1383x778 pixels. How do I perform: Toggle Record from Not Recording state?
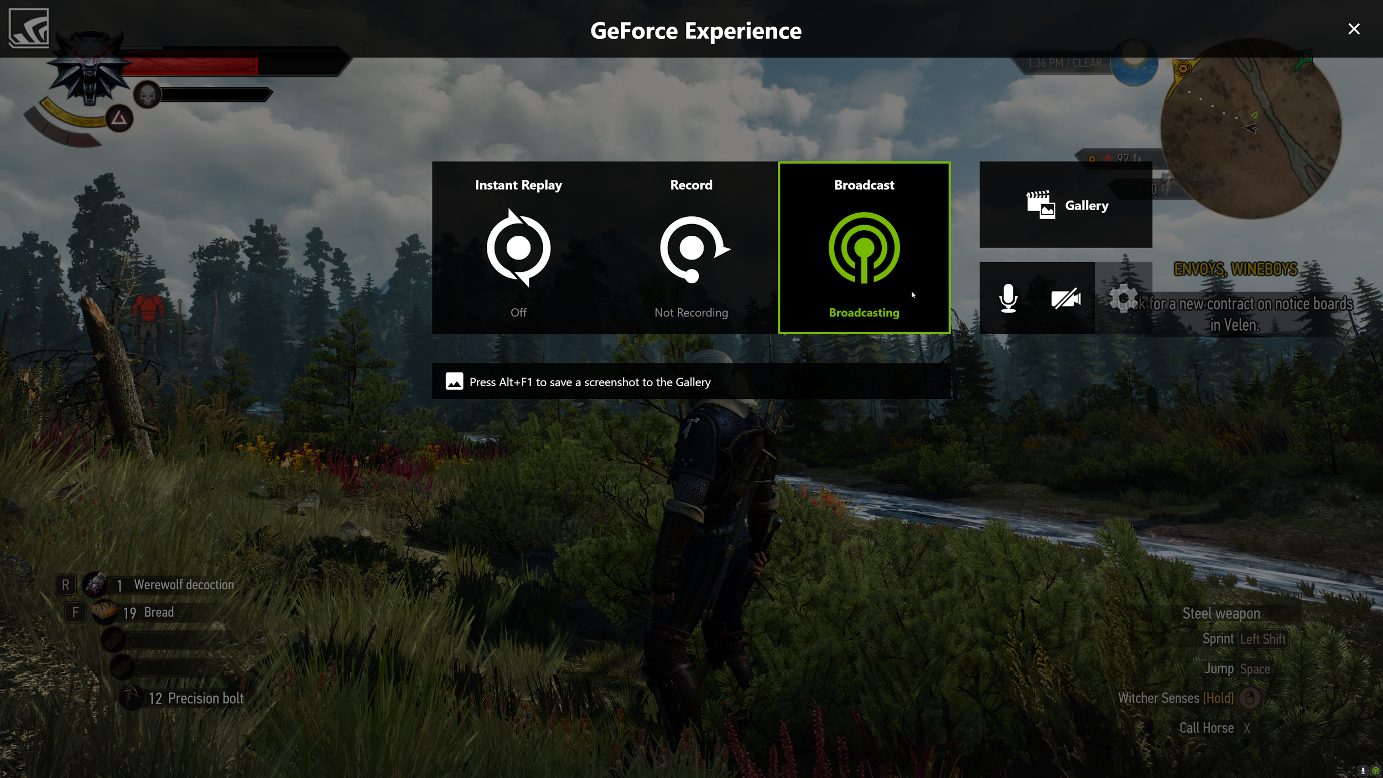tap(691, 248)
